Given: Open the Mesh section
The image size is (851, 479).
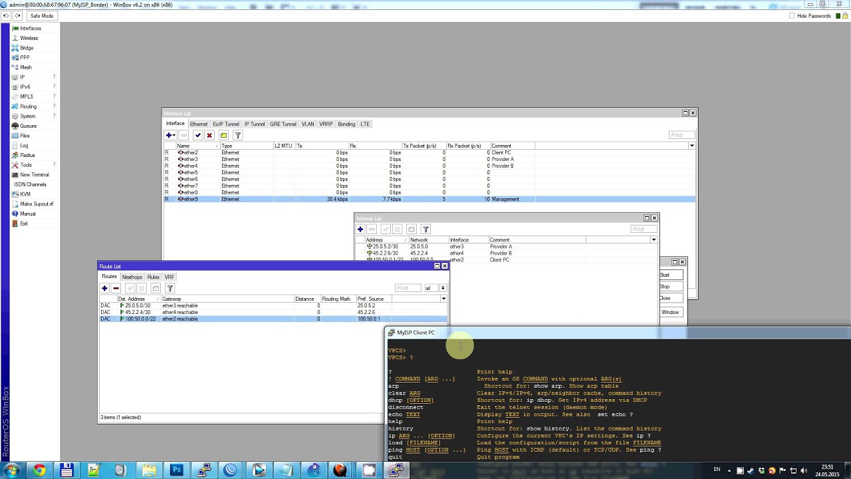Looking at the screenshot, I should tap(25, 67).
